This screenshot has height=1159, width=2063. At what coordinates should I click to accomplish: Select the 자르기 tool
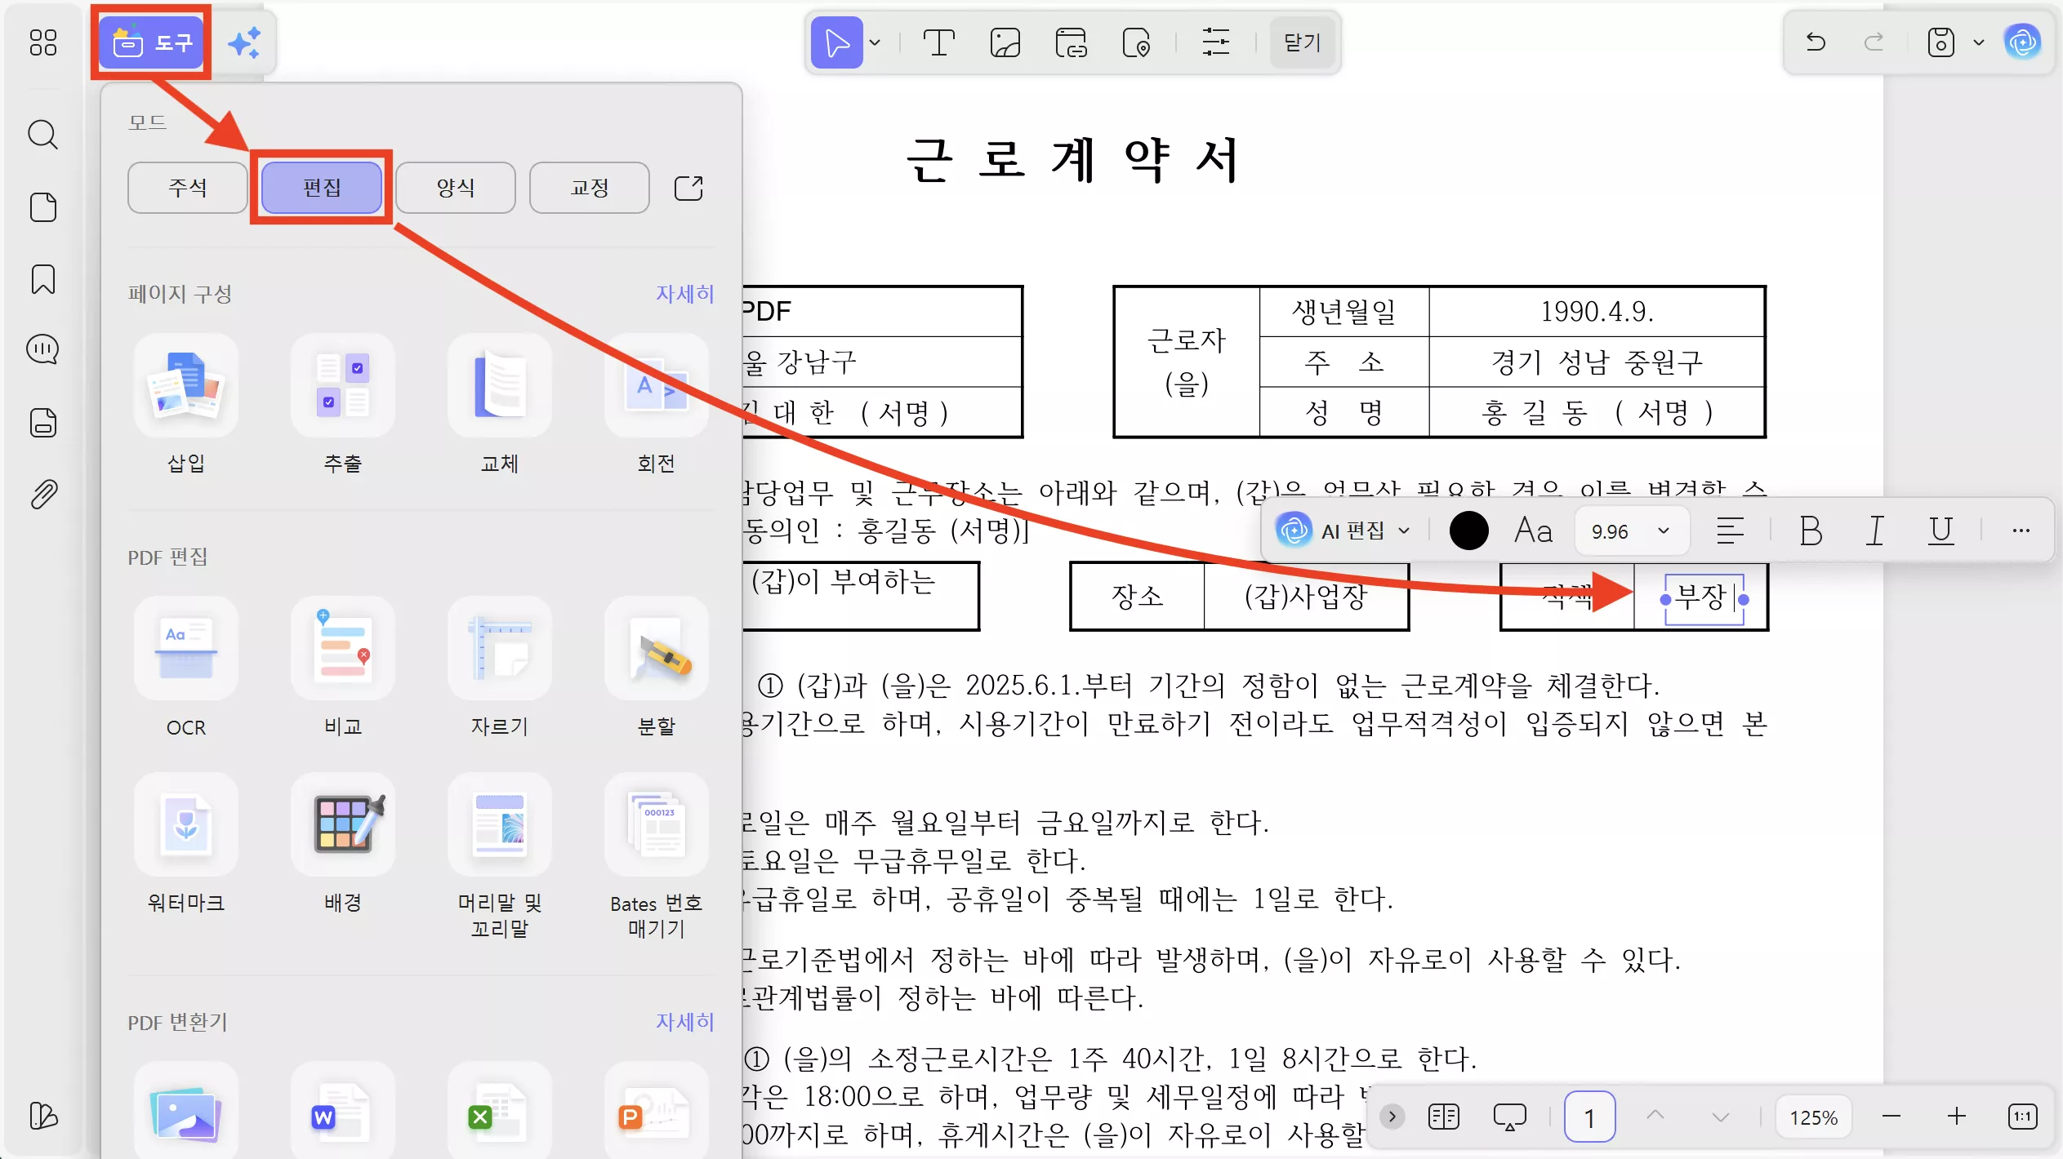[x=500, y=649]
